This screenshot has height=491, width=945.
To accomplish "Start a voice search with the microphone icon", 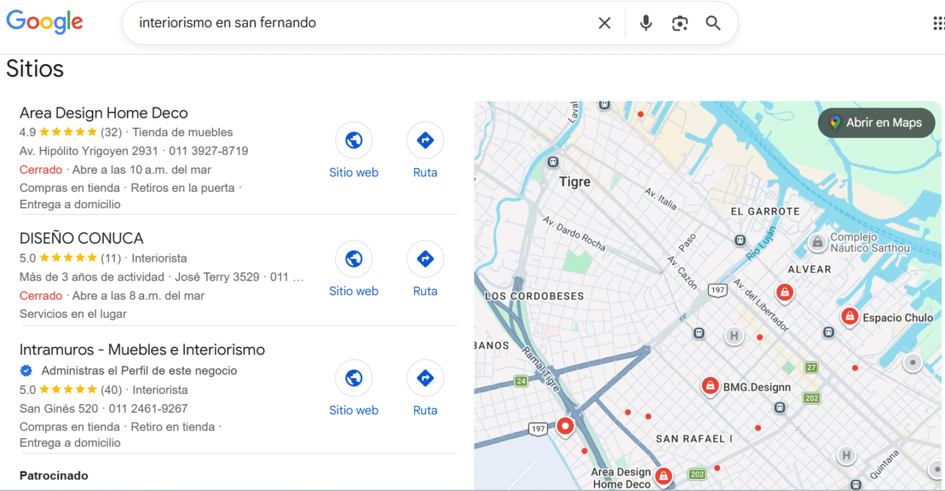I will coord(646,23).
